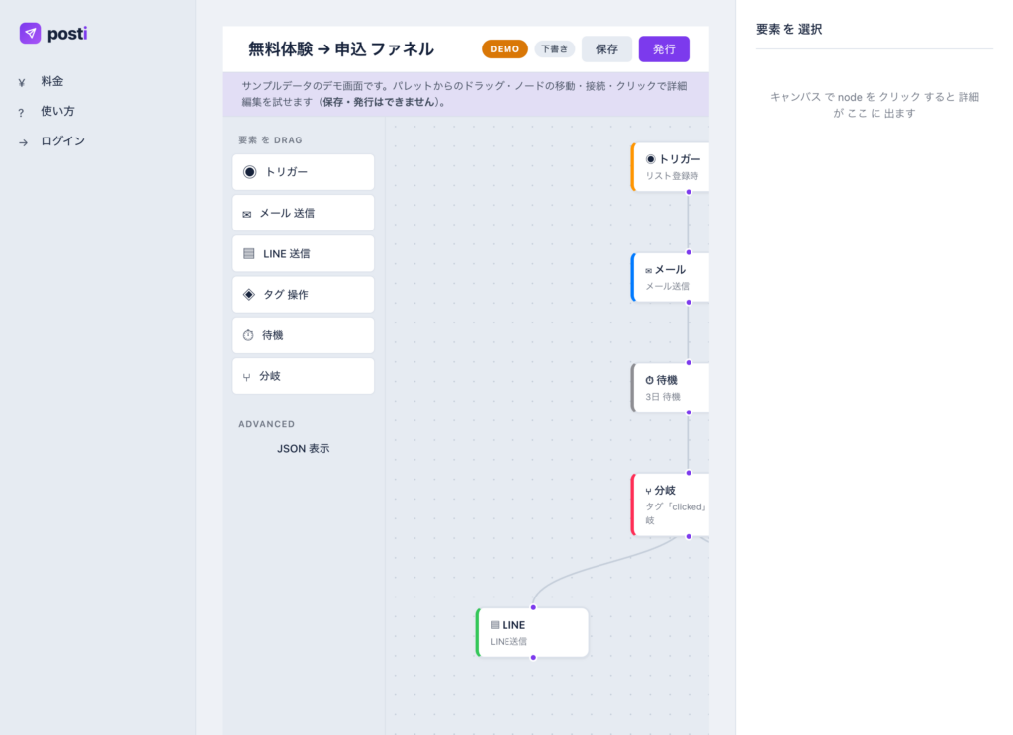Click the トリガー node bottom connector dot
Viewport: 1013px width, 735px height.
(689, 192)
